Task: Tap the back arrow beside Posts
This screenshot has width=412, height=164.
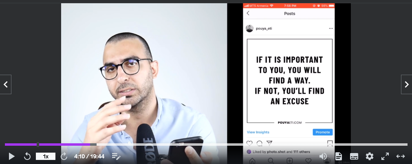Action: (x=248, y=13)
